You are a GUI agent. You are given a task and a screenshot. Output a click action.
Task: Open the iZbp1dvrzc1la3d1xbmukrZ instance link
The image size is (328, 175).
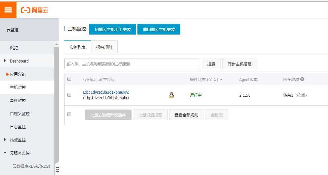(x=106, y=92)
